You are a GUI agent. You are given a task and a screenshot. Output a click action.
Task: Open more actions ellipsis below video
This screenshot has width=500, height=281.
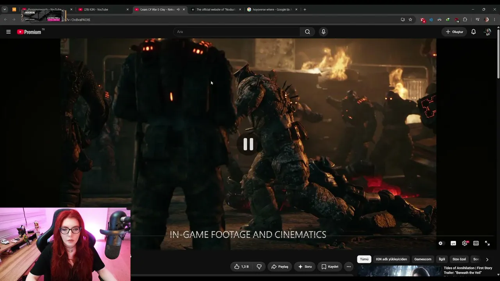tap(348, 267)
